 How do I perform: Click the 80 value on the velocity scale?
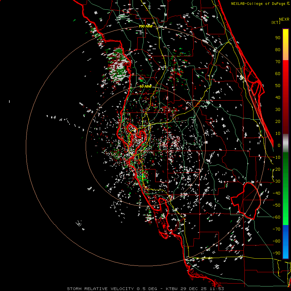click(x=278, y=50)
